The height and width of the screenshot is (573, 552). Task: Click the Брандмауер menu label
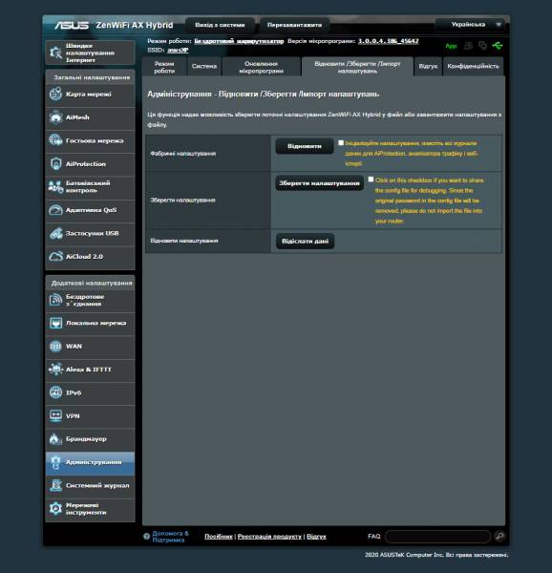(86, 439)
